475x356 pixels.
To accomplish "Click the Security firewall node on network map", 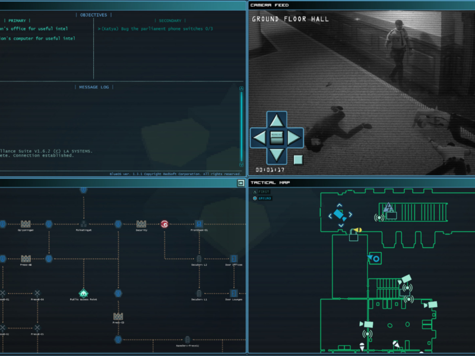I will pos(142,223).
